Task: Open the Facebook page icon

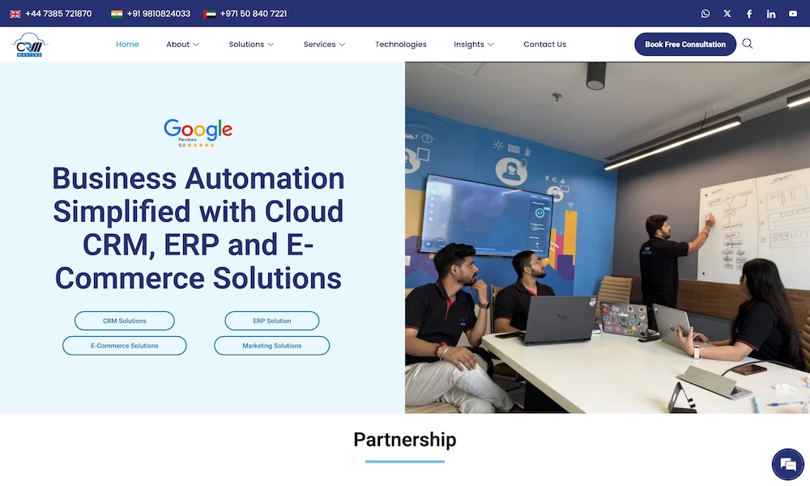Action: pos(749,14)
